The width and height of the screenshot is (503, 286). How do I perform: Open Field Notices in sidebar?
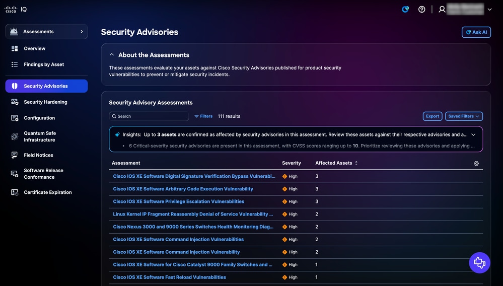[x=38, y=155]
